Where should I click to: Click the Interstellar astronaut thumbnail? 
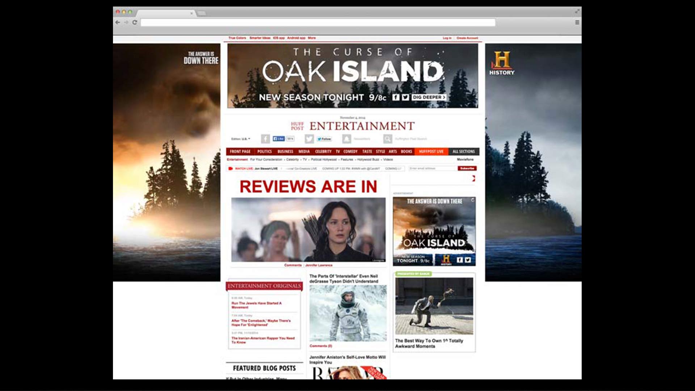coord(348,313)
